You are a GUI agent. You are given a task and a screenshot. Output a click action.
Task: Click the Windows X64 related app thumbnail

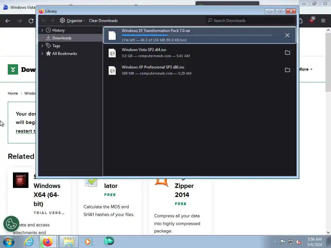[21, 180]
